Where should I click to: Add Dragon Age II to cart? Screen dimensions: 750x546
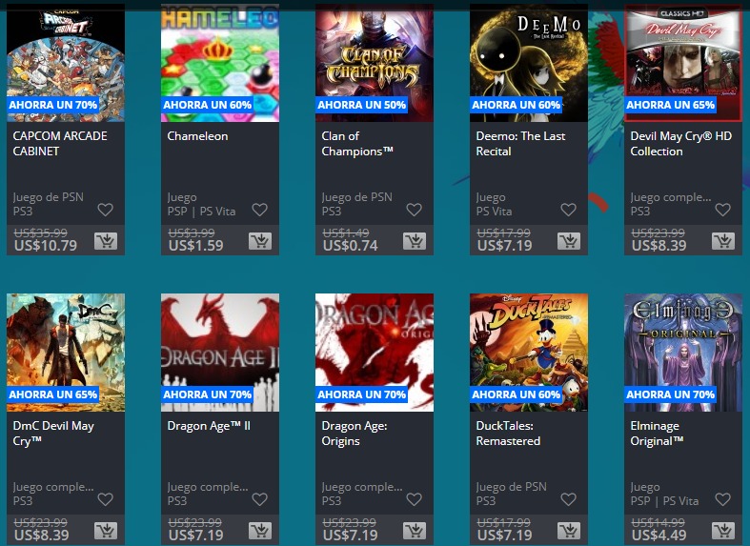[260, 531]
